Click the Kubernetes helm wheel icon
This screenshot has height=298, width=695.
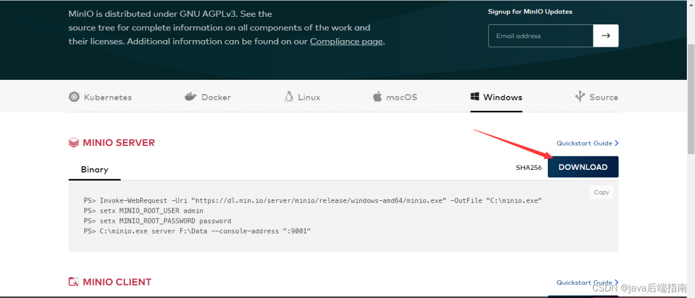74,97
